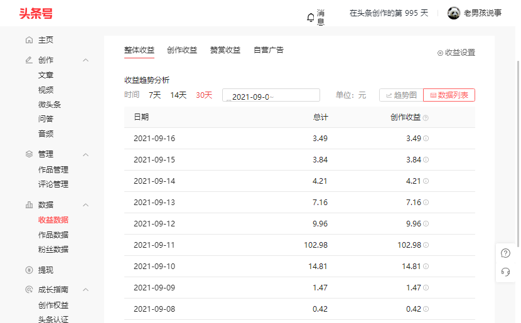Open 创作权益 in sidebar
The height and width of the screenshot is (323, 521).
pos(53,305)
